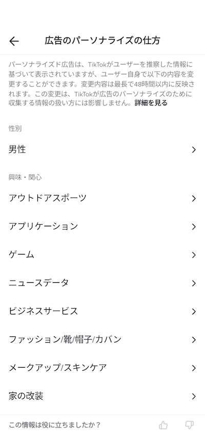
Task: Open the アプリケーション interest entry
Action: click(102, 226)
